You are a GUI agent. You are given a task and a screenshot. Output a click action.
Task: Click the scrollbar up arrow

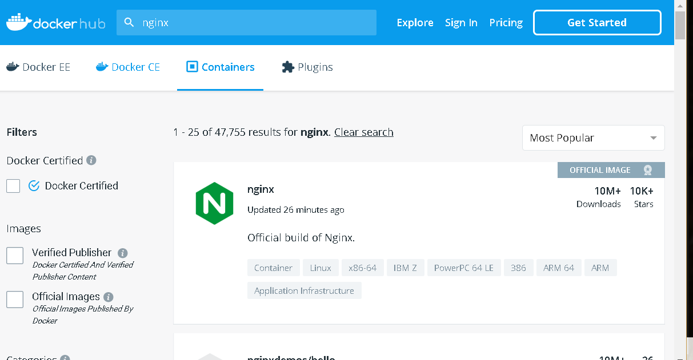click(x=680, y=5)
